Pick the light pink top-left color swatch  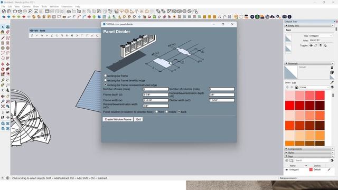click(290, 96)
